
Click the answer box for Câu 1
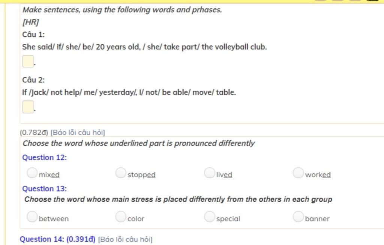[28, 61]
